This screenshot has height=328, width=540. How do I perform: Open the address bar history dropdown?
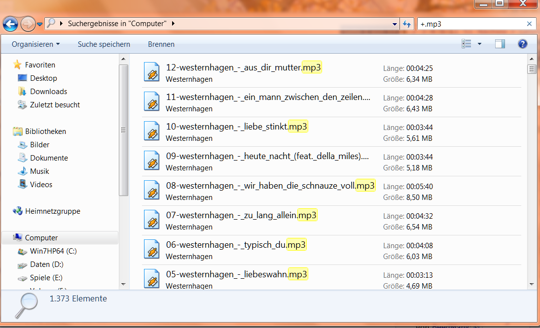pos(395,24)
